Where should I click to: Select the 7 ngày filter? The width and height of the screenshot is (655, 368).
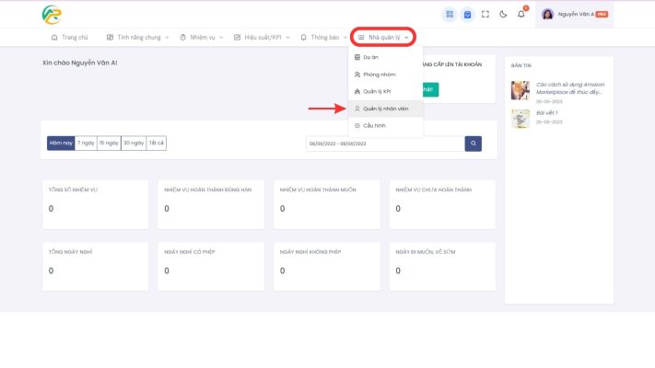[x=86, y=143]
